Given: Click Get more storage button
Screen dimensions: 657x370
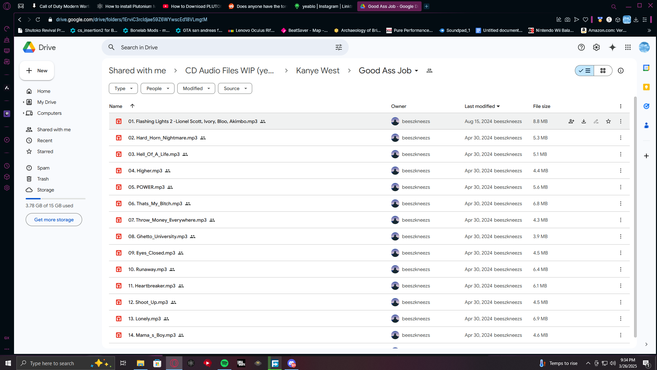Looking at the screenshot, I should [54, 220].
